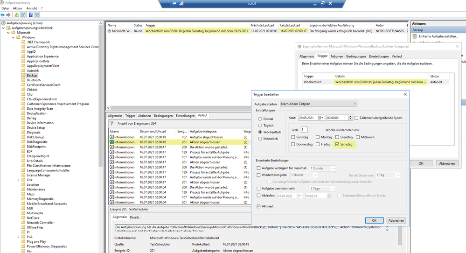Select the Einmal radio button
Screen dimensions: 466x253
coord(260,119)
